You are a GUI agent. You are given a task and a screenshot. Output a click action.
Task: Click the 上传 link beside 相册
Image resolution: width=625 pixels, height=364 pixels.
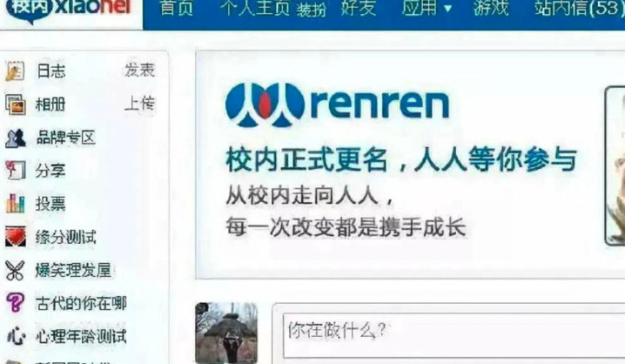pos(139,104)
